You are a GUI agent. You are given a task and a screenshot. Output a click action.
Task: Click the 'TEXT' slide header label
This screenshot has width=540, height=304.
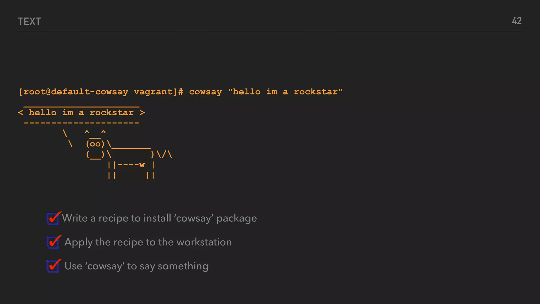coord(29,21)
